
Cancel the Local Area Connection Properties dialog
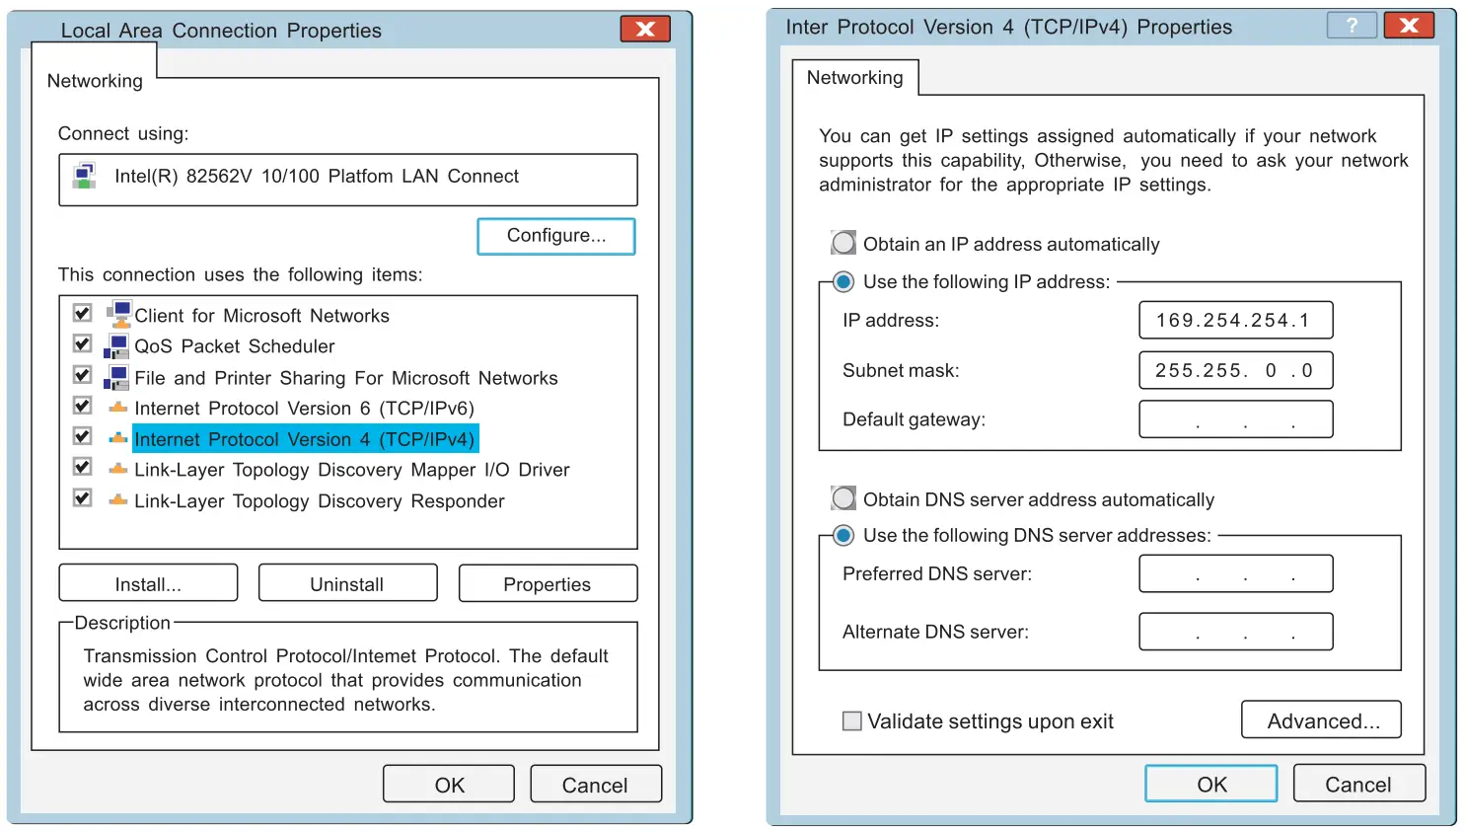click(x=596, y=784)
